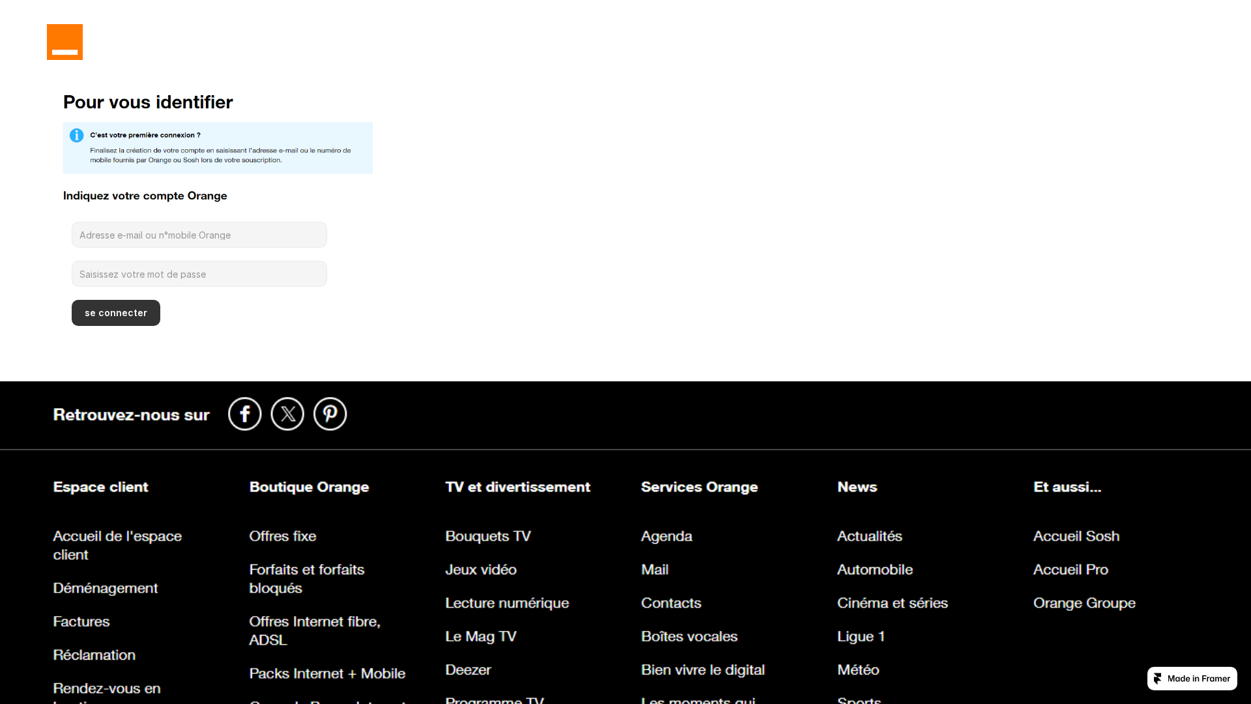1251x704 pixels.
Task: Open 'Offres Internet fibre, ADSL' link
Action: point(315,630)
